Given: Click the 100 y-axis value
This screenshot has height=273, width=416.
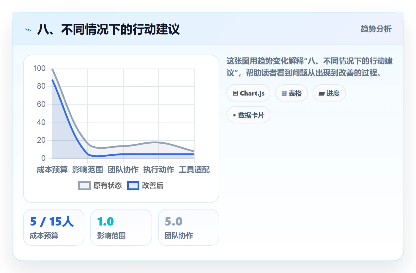Looking at the screenshot, I should pyautogui.click(x=39, y=69).
